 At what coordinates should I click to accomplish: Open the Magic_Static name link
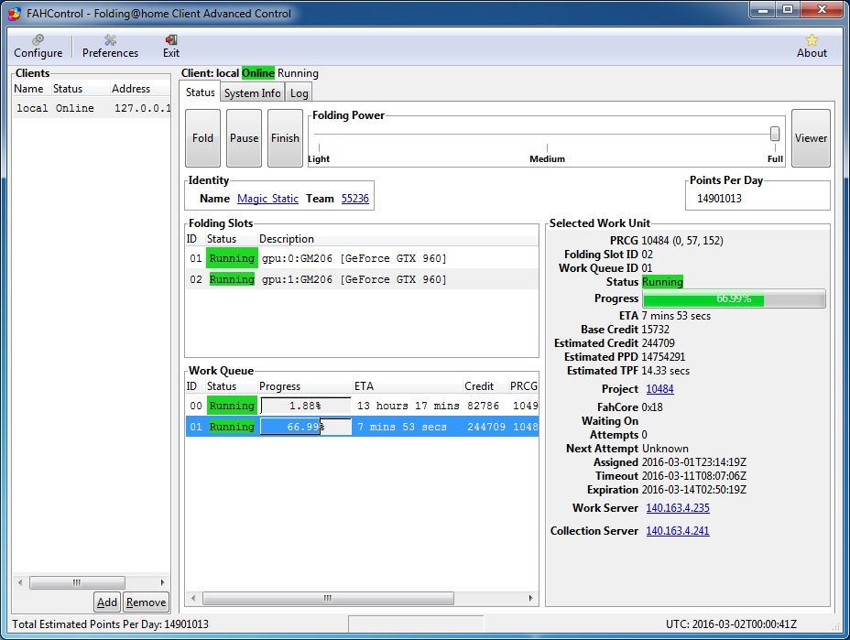267,199
